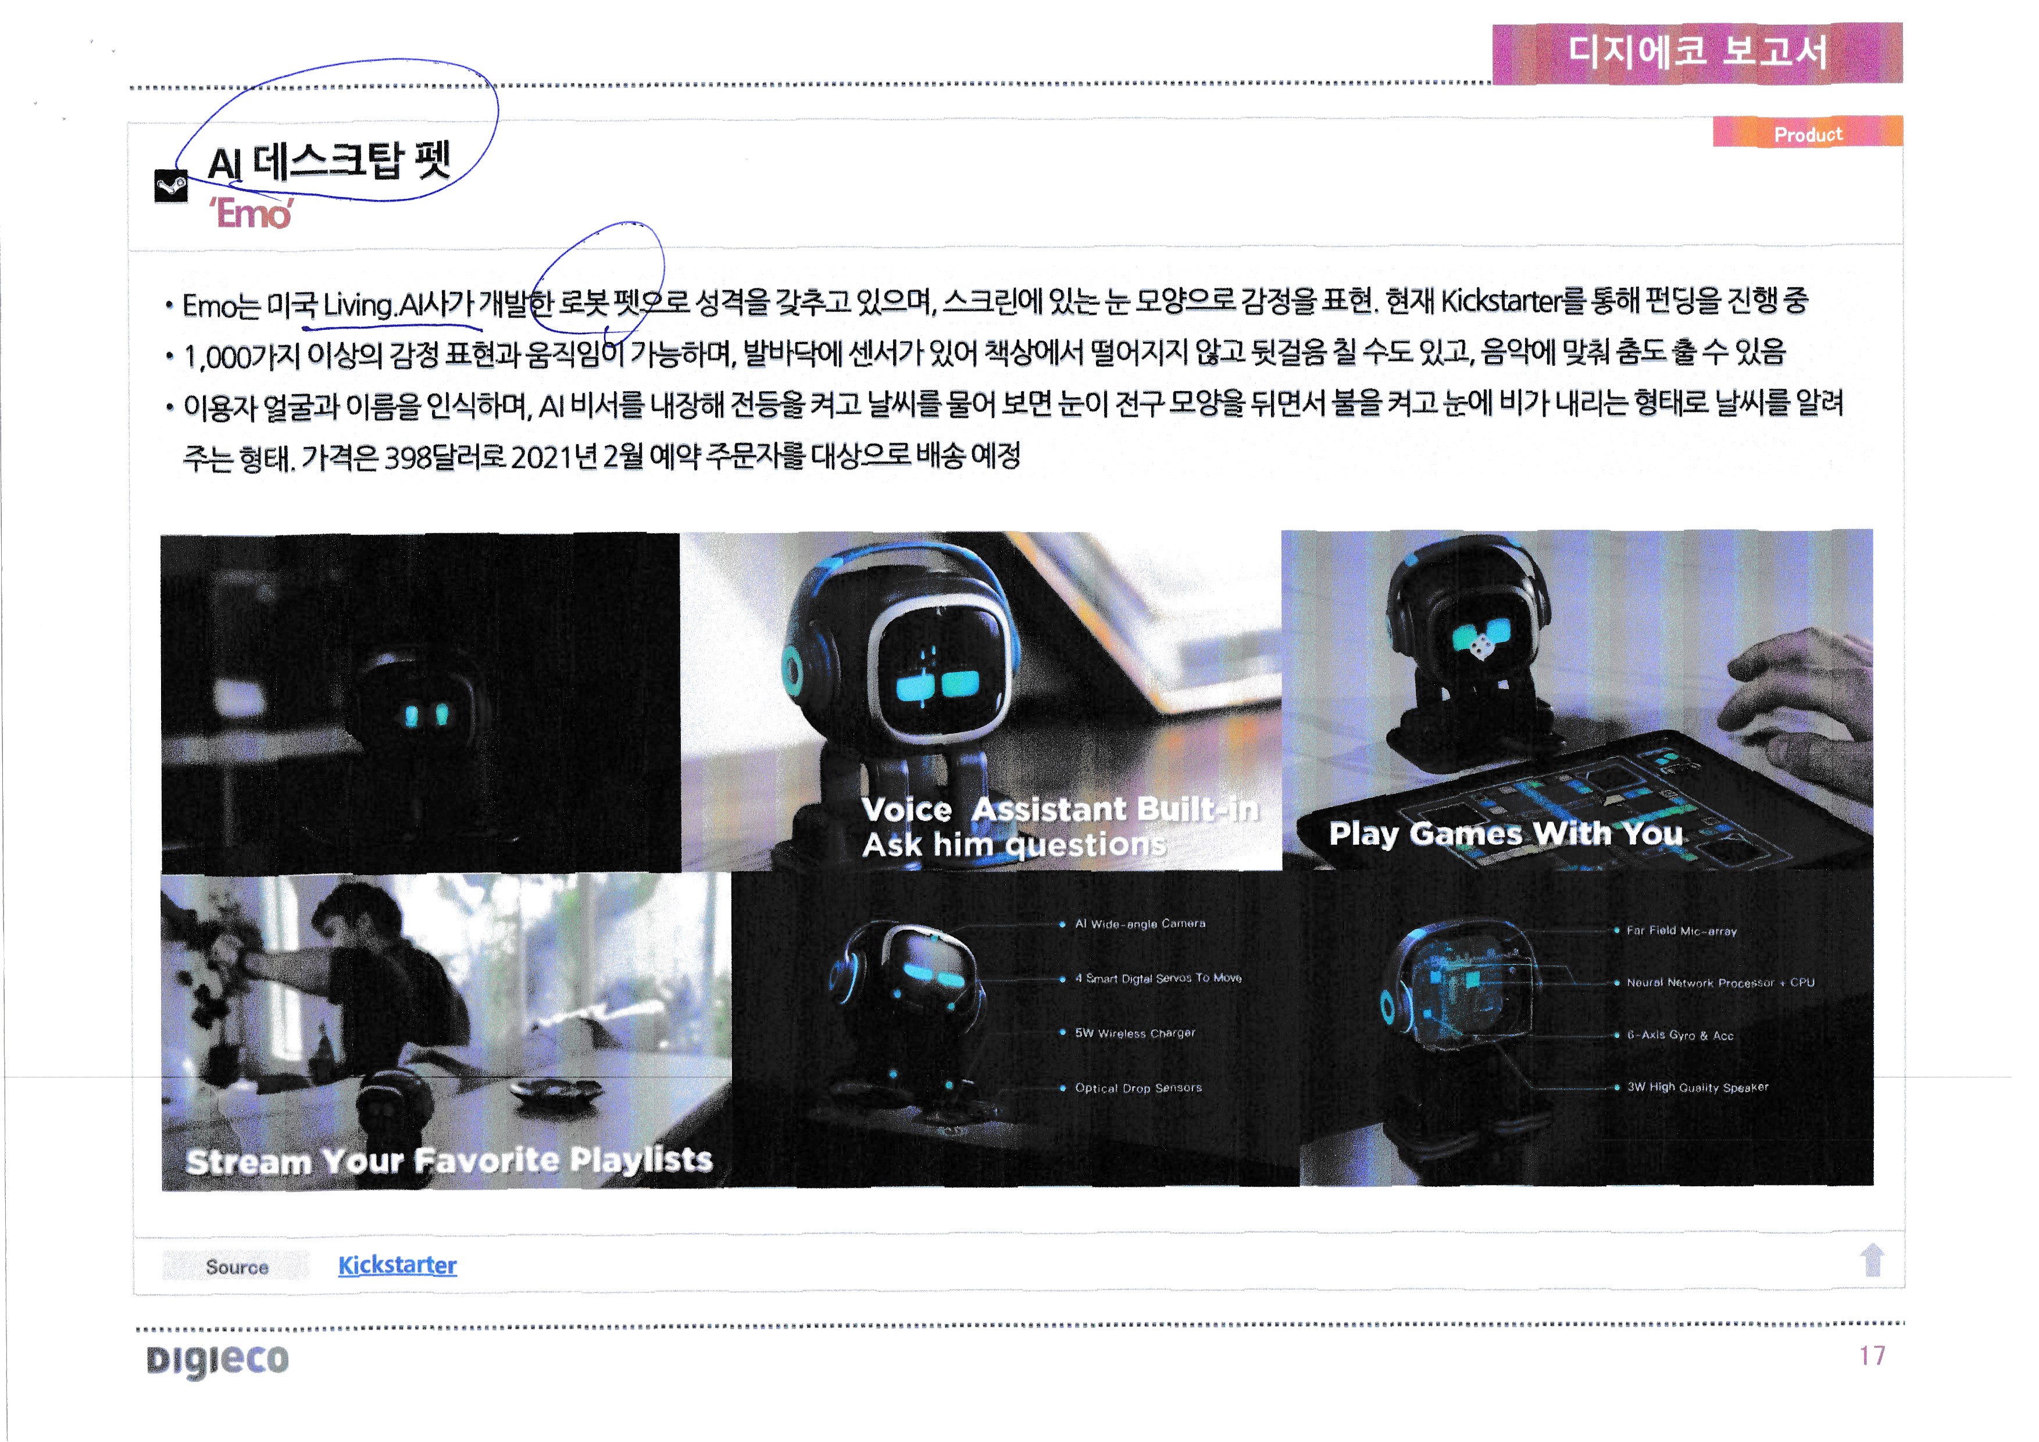Open the Kickstarter source link
The height and width of the screenshot is (1442, 2039).
point(397,1265)
